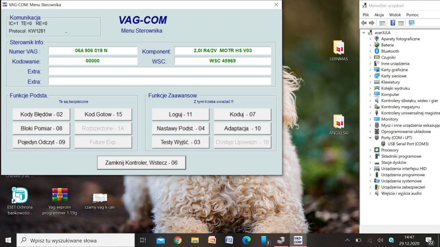Click show/hide console tree icon in Device Manager
This screenshot has height=247, width=440.
pyautogui.click(x=382, y=23)
